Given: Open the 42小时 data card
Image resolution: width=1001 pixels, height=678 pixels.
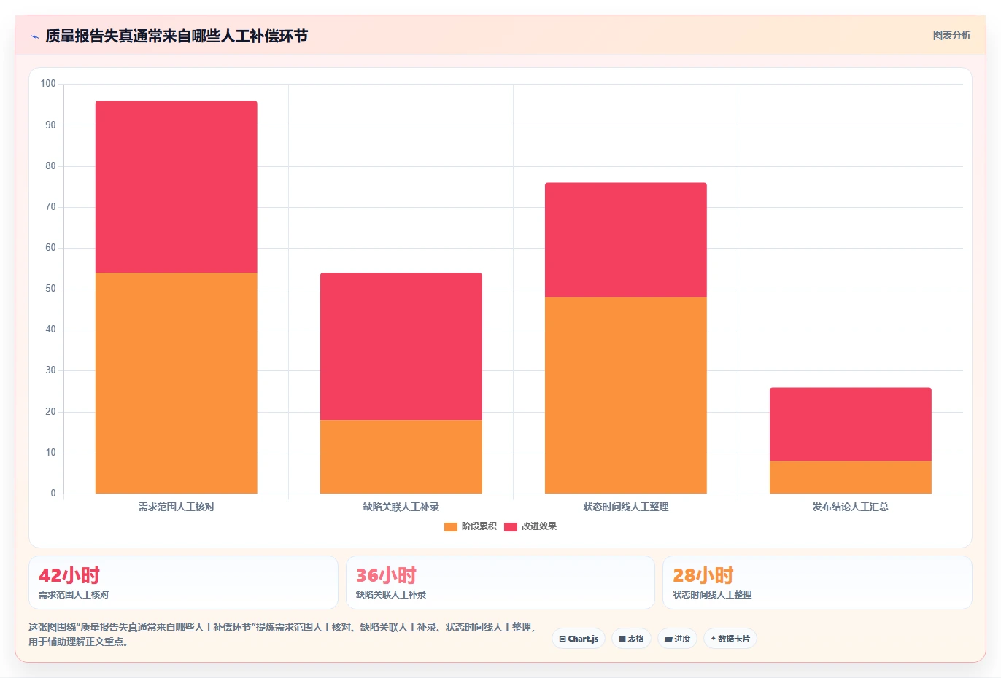Looking at the screenshot, I should [183, 582].
